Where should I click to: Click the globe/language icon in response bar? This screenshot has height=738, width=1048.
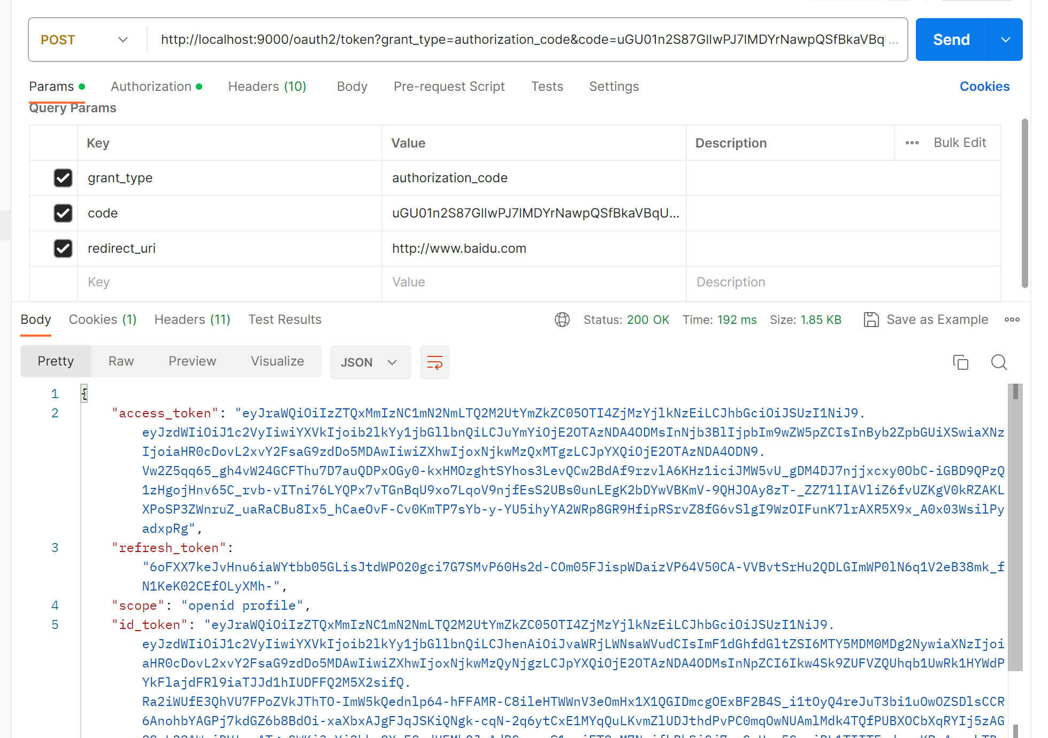tap(560, 320)
